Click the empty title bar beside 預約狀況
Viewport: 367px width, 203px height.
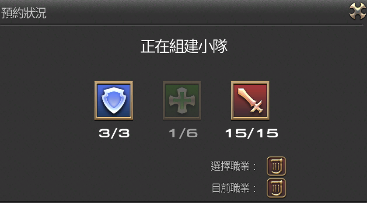[196, 12]
